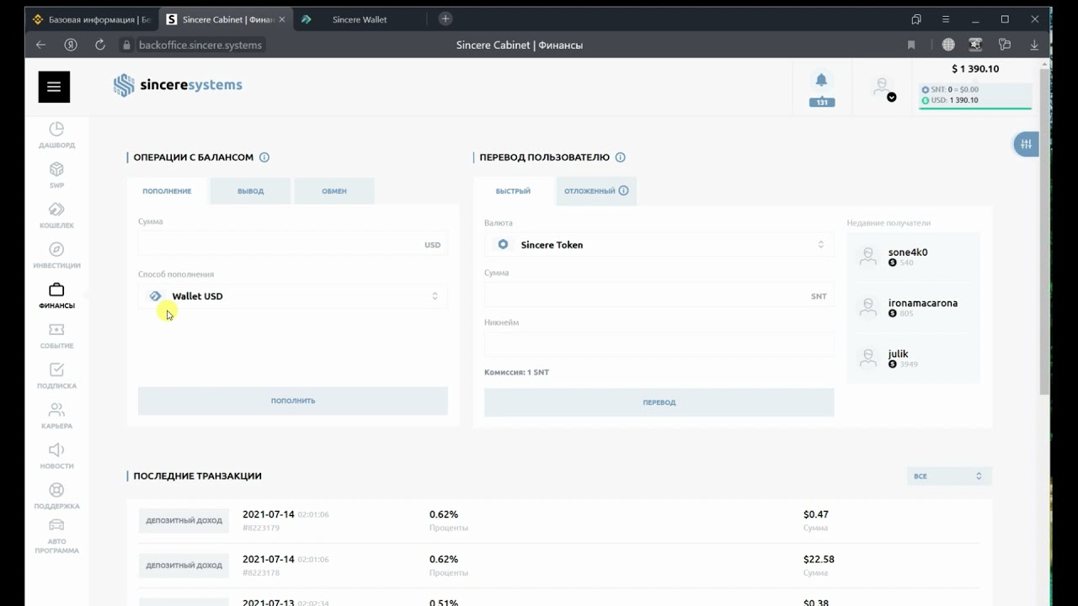The width and height of the screenshot is (1078, 606).
Task: Open the Дашборд sidebar item
Action: pos(56,135)
